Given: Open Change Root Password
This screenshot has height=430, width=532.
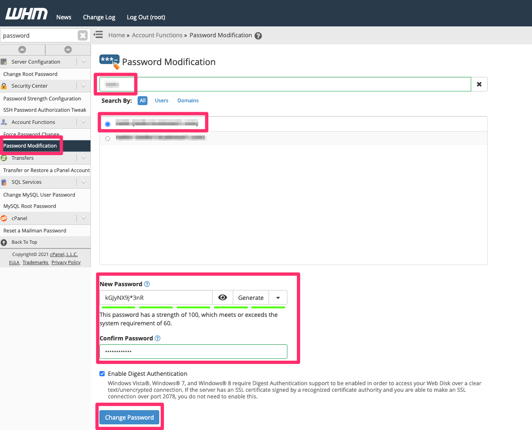Looking at the screenshot, I should point(30,74).
